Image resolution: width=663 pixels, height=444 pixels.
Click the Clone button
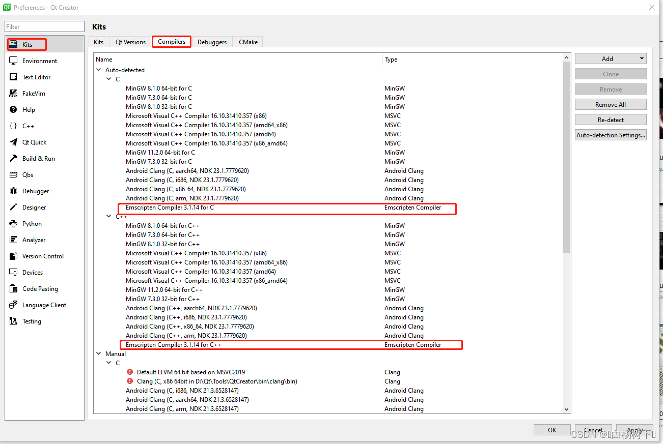(x=611, y=74)
